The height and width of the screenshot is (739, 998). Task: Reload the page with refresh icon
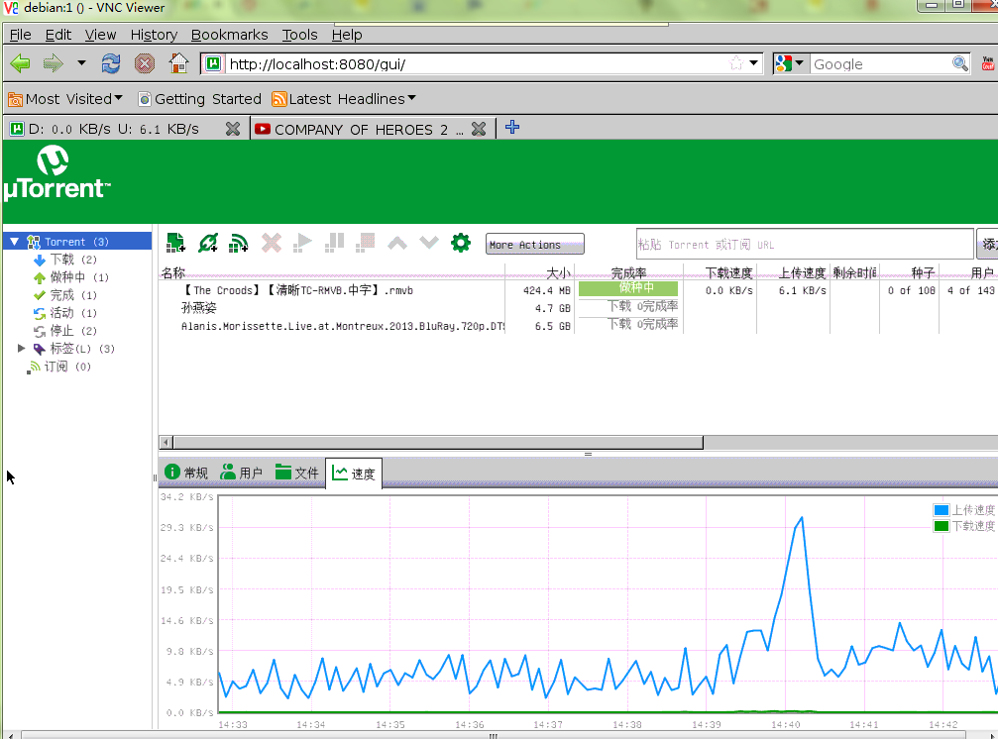111,63
